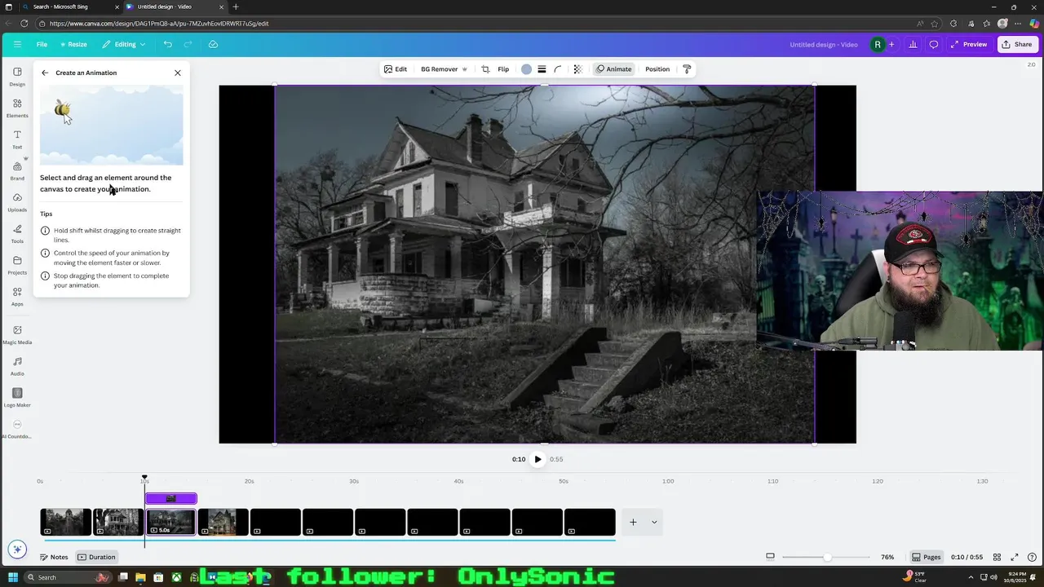Click the Flip option
Image resolution: width=1044 pixels, height=587 pixels.
(503, 69)
